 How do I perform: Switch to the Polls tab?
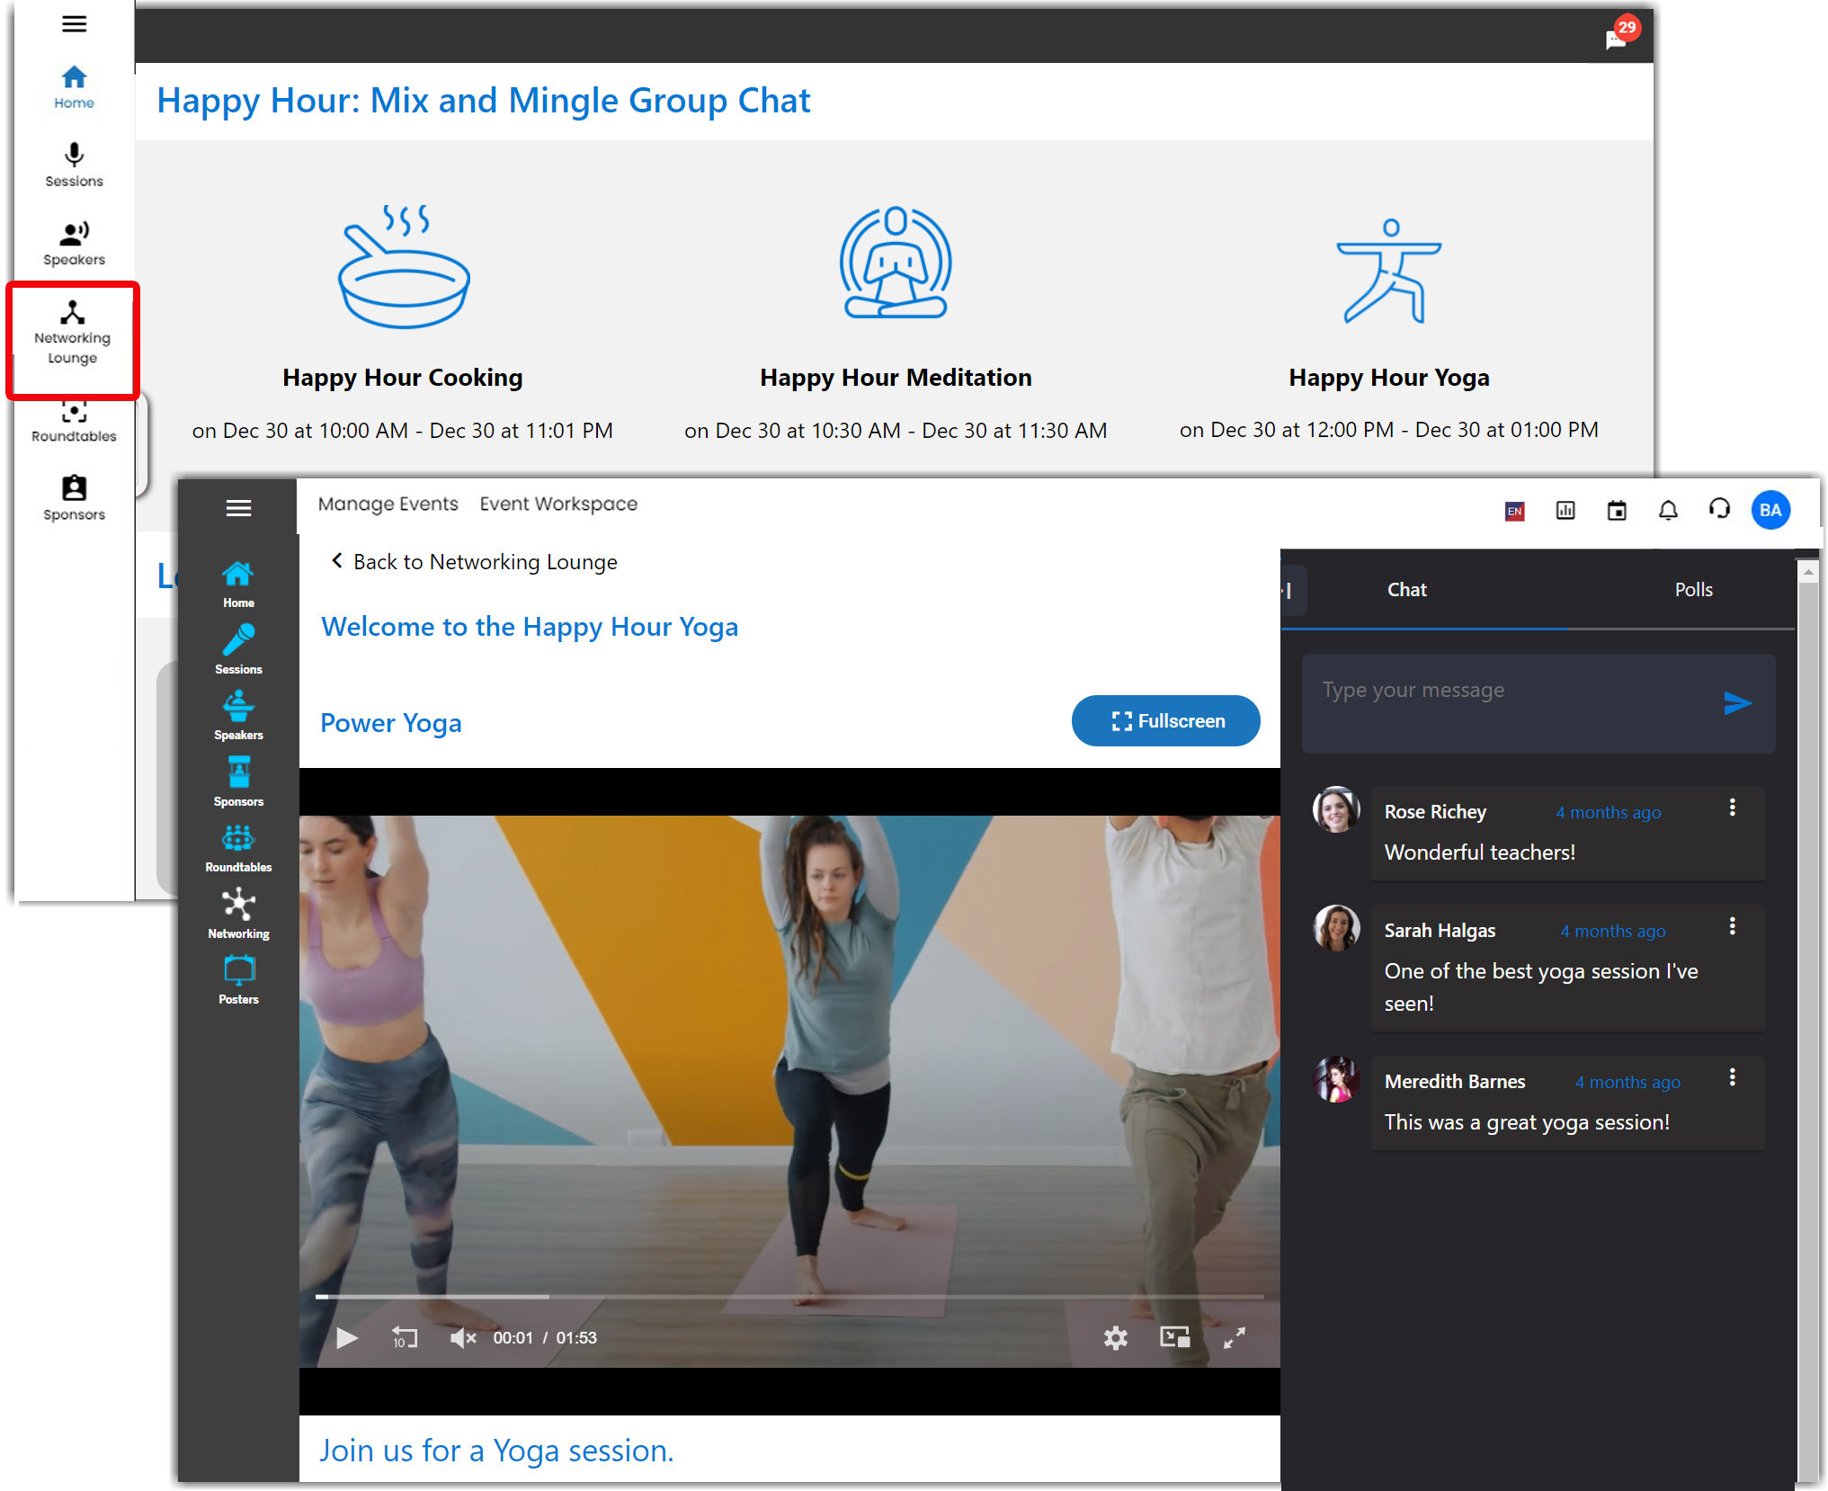pos(1693,590)
